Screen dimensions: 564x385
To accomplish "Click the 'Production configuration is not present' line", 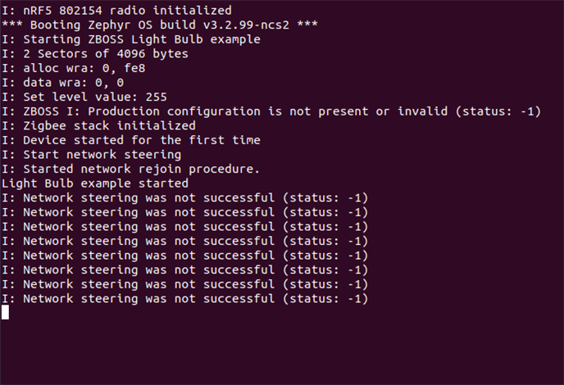I will pyautogui.click(x=271, y=111).
